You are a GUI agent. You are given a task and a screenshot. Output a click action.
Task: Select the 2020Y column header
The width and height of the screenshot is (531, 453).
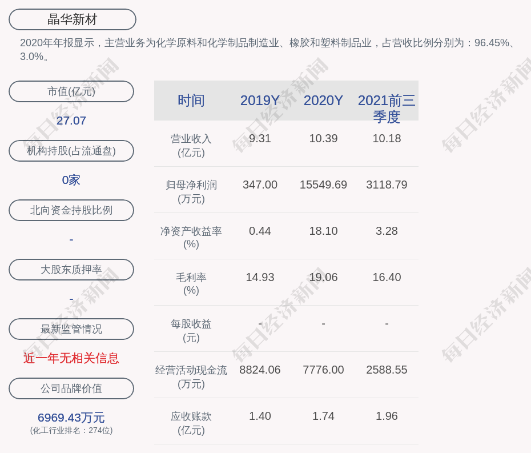(x=323, y=101)
